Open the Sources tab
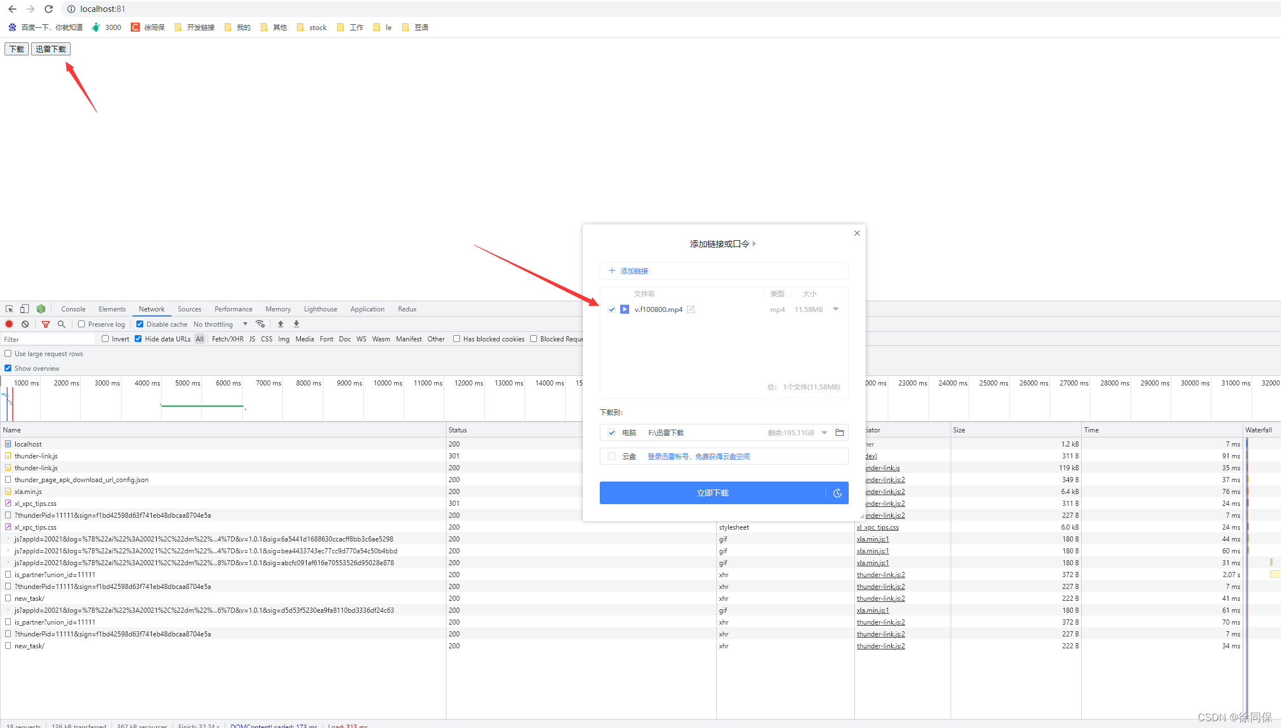 (189, 309)
